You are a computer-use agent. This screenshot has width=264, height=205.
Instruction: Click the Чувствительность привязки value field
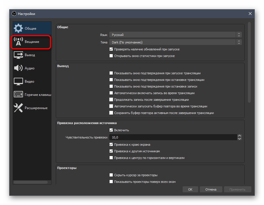point(173,137)
